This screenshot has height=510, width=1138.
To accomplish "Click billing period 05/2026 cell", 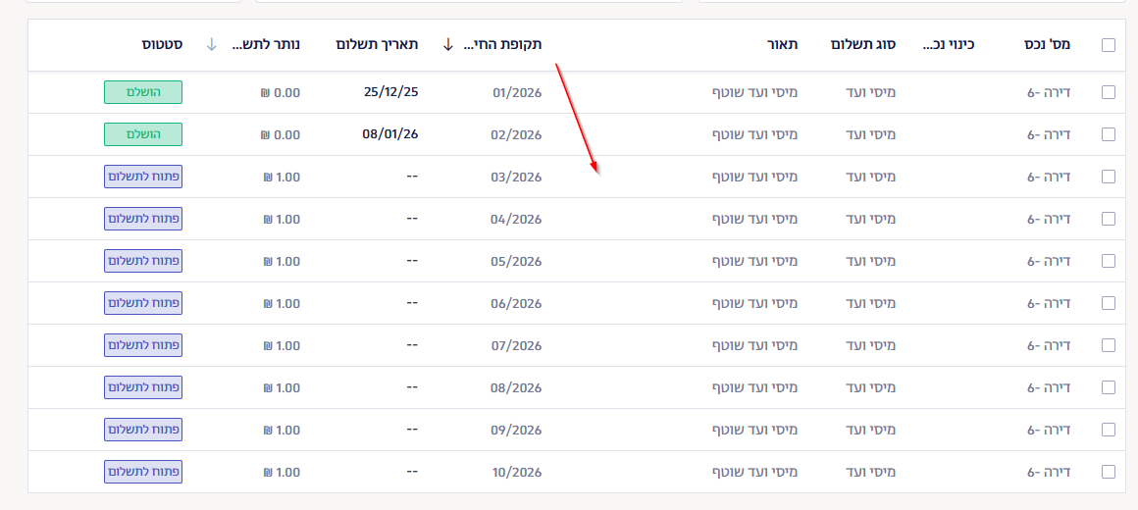I will point(516,261).
